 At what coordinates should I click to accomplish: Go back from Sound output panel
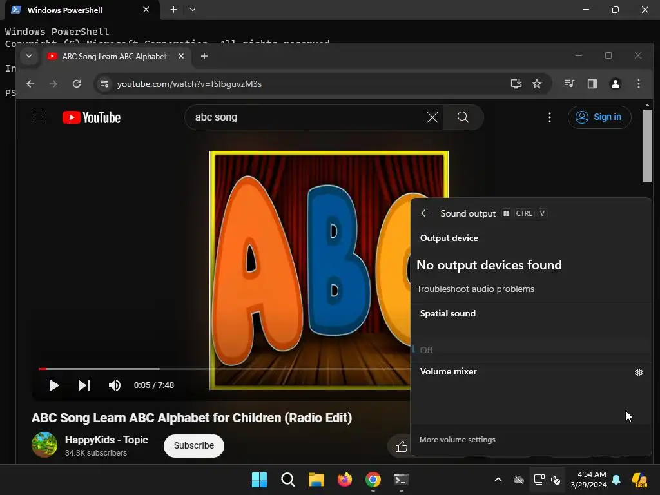(x=425, y=213)
